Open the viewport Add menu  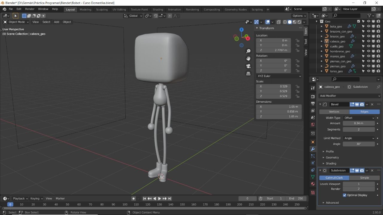coord(57,22)
